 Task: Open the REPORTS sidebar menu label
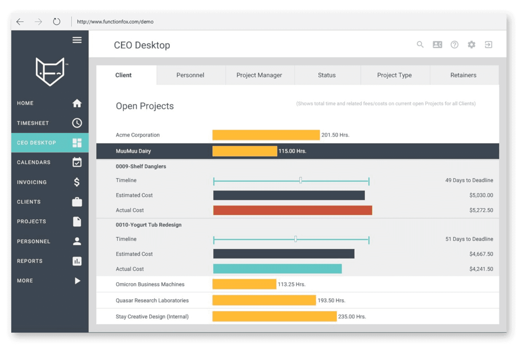click(x=29, y=261)
